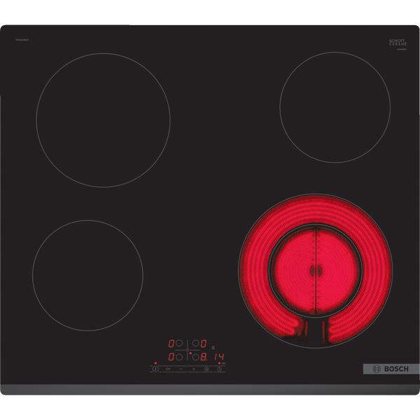Select the front-right zone selector circle
The image size is (420, 420).
[196, 356]
